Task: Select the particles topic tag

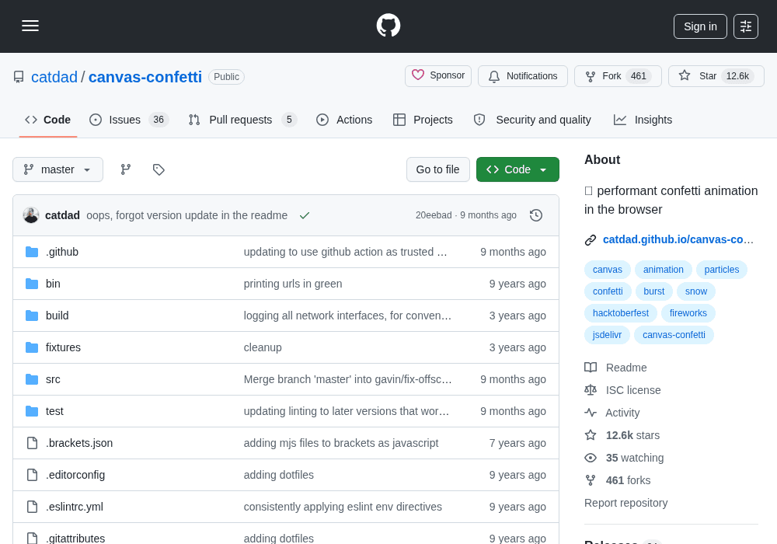Action: point(722,270)
